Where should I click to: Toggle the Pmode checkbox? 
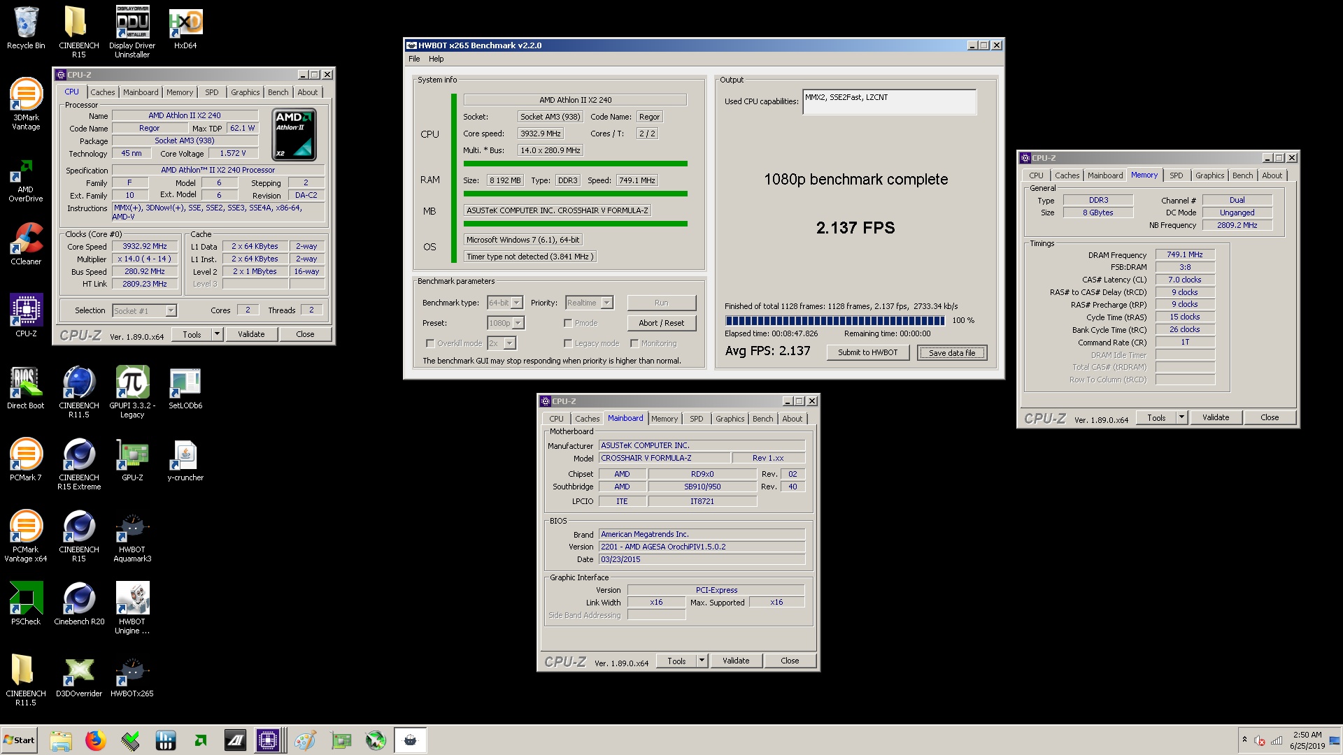pos(568,323)
